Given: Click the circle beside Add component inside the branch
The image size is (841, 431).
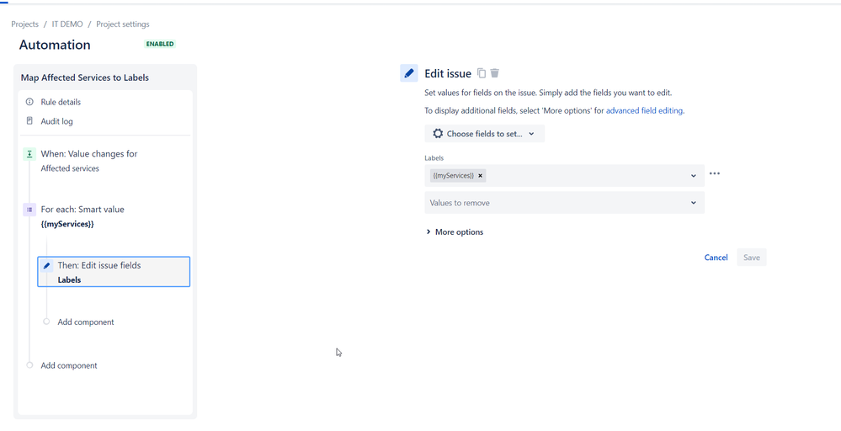Looking at the screenshot, I should pyautogui.click(x=46, y=322).
